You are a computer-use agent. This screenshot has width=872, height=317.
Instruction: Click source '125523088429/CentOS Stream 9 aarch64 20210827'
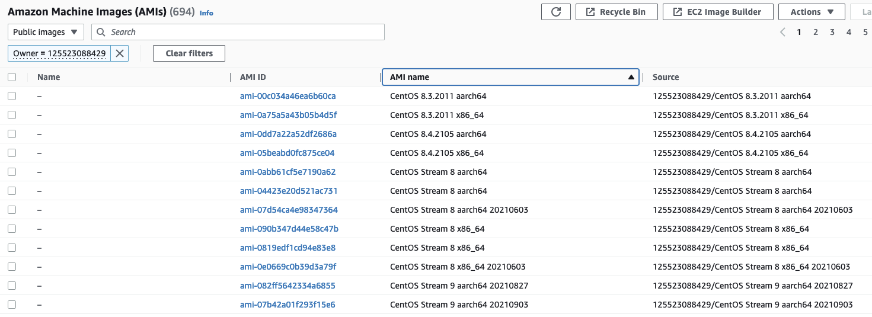point(753,286)
